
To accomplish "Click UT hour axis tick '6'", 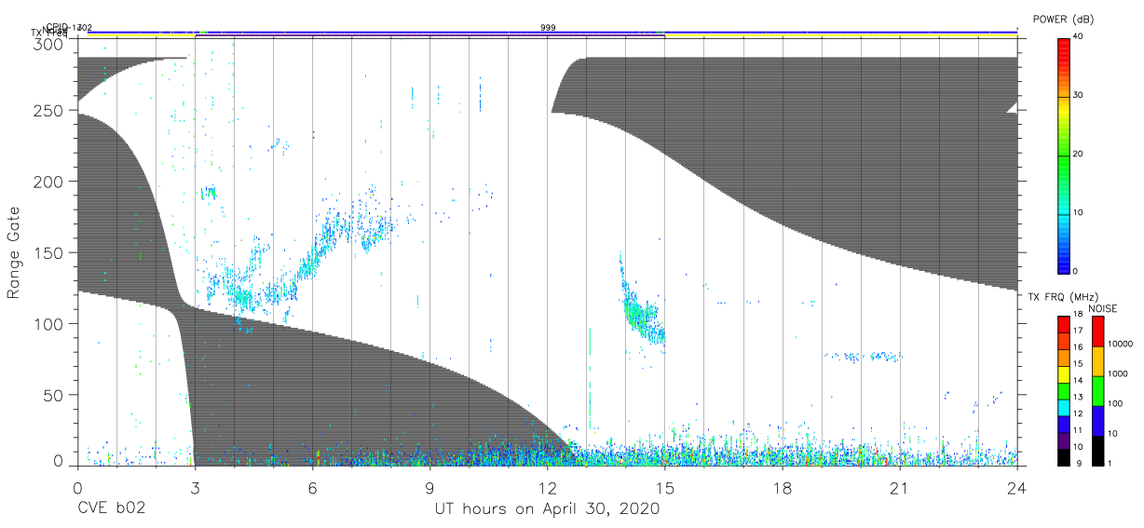I will [x=312, y=488].
